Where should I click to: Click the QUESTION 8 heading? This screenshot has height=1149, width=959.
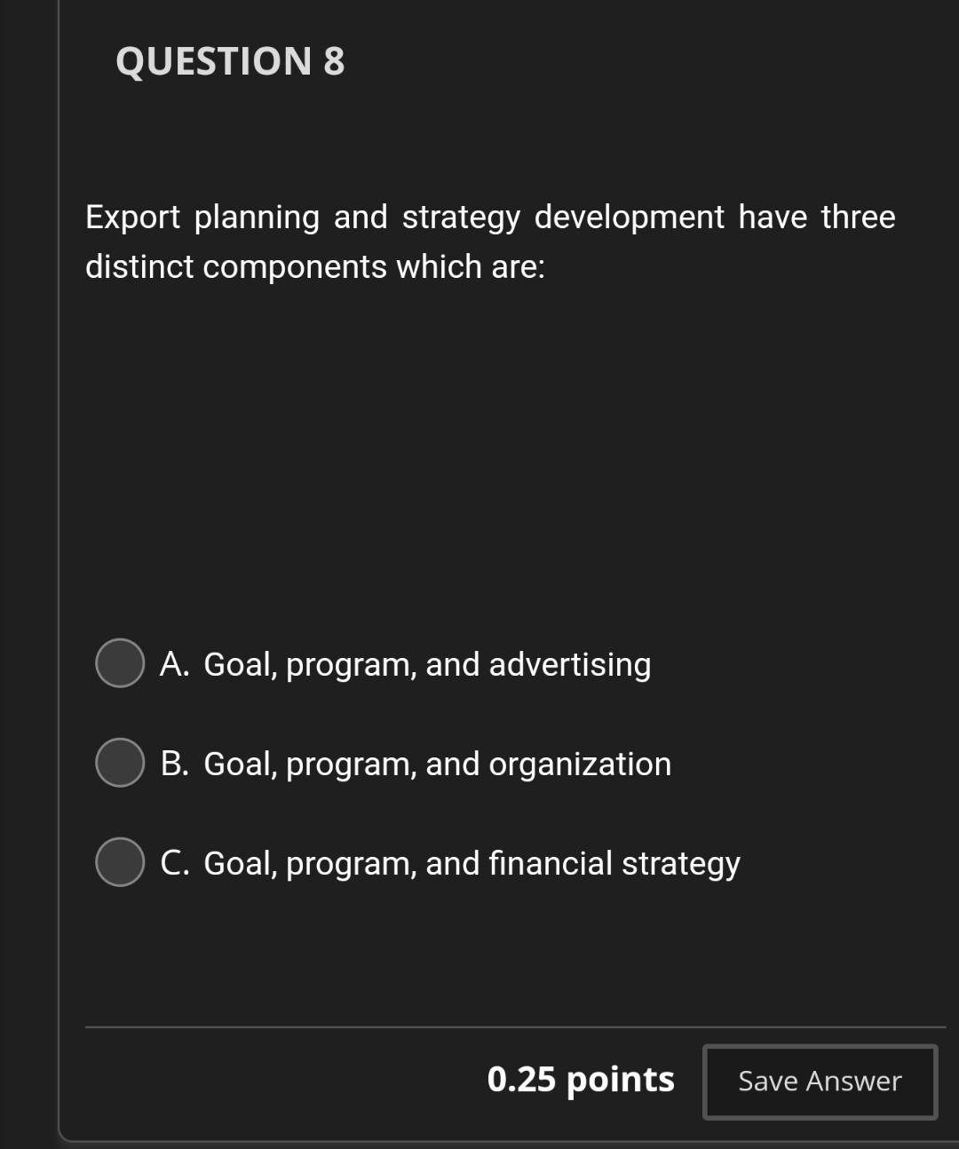(x=232, y=62)
